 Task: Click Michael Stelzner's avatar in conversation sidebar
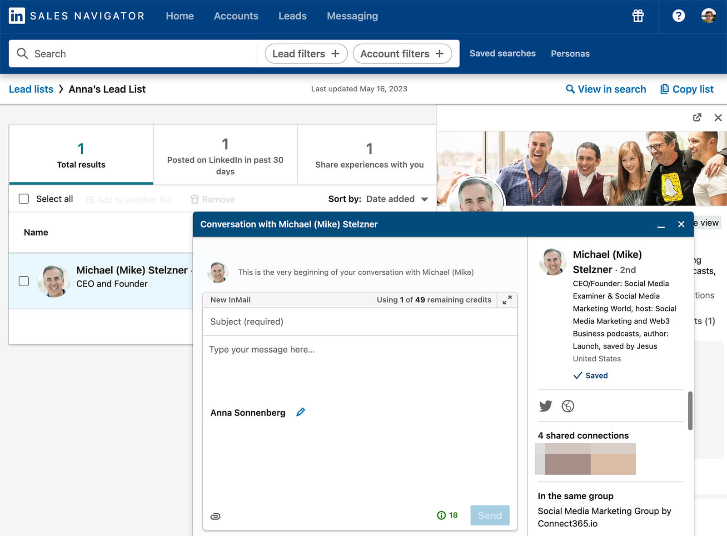click(x=553, y=262)
